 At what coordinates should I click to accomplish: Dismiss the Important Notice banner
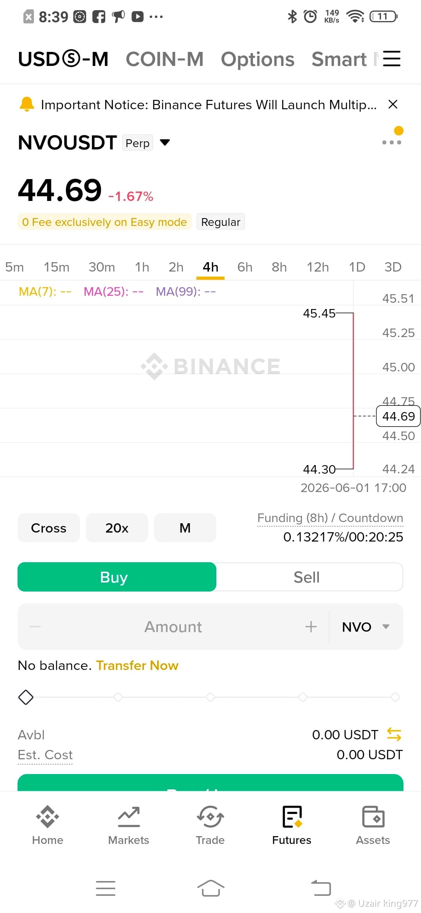393,104
